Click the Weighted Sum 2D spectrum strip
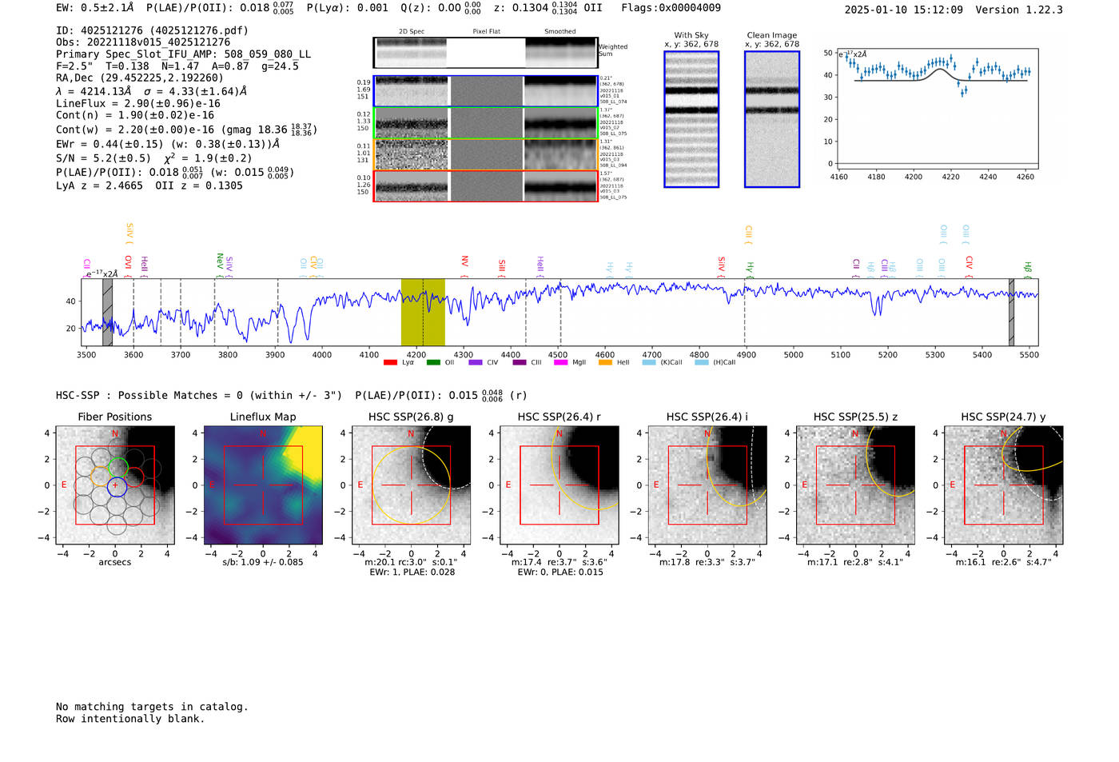The image size is (1119, 762). coord(486,53)
